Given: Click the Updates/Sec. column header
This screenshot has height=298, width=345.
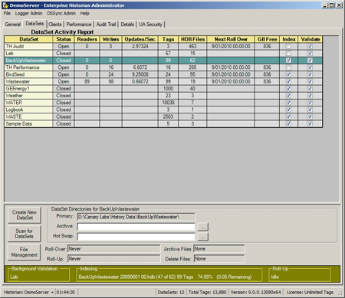Looking at the screenshot, I should pyautogui.click(x=140, y=39).
